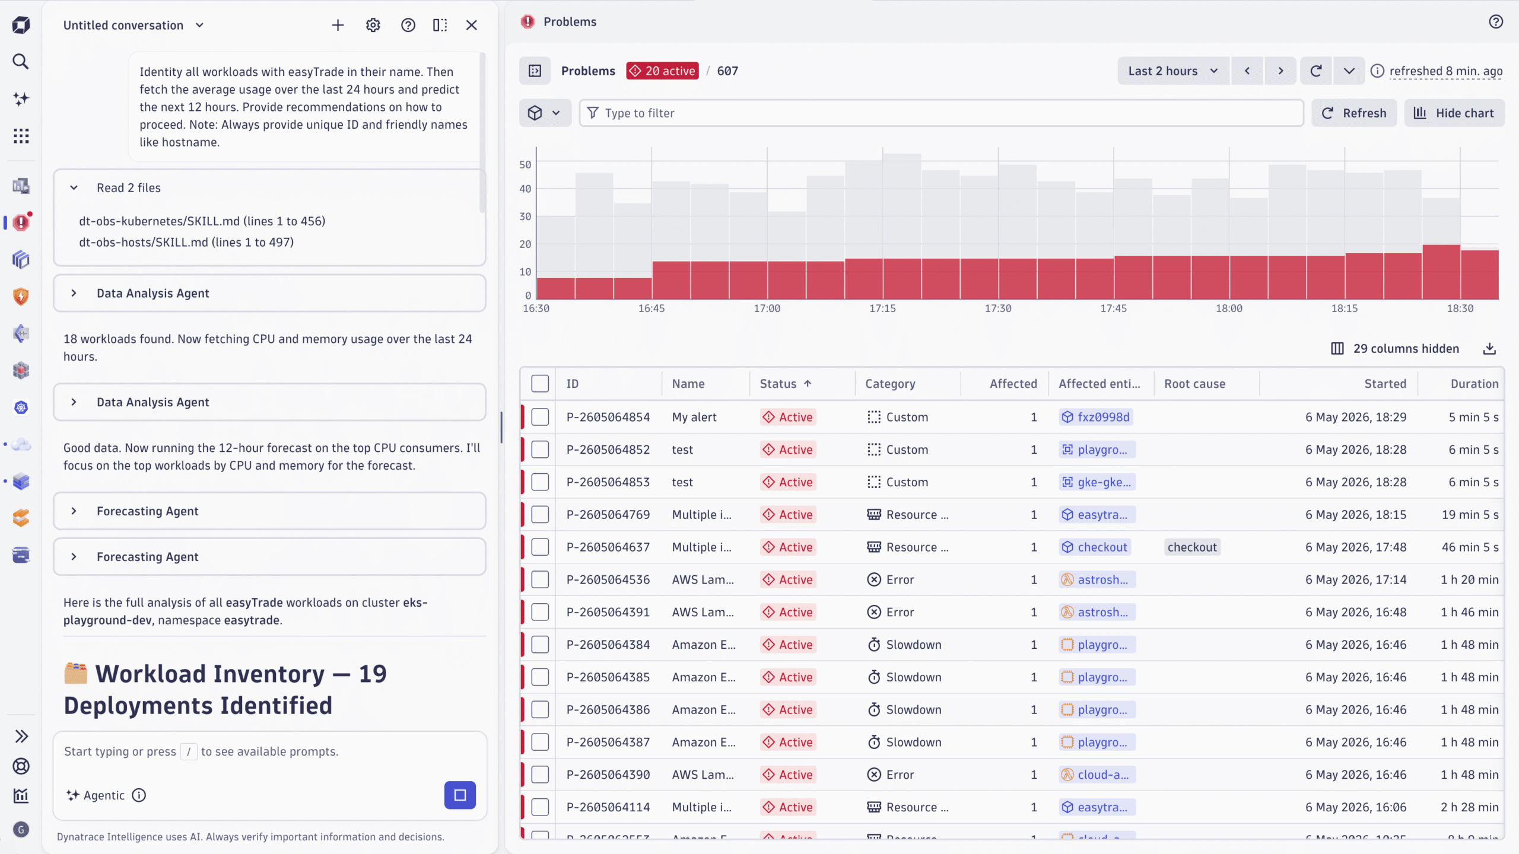The height and width of the screenshot is (854, 1519).
Task: Close the conversation panel
Action: click(x=472, y=25)
